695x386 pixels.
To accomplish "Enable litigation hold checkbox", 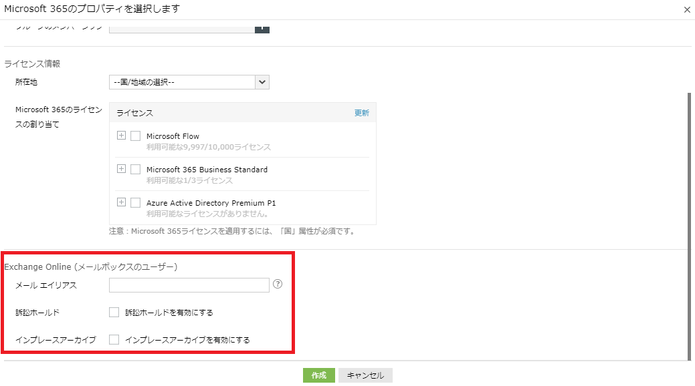I will (114, 312).
